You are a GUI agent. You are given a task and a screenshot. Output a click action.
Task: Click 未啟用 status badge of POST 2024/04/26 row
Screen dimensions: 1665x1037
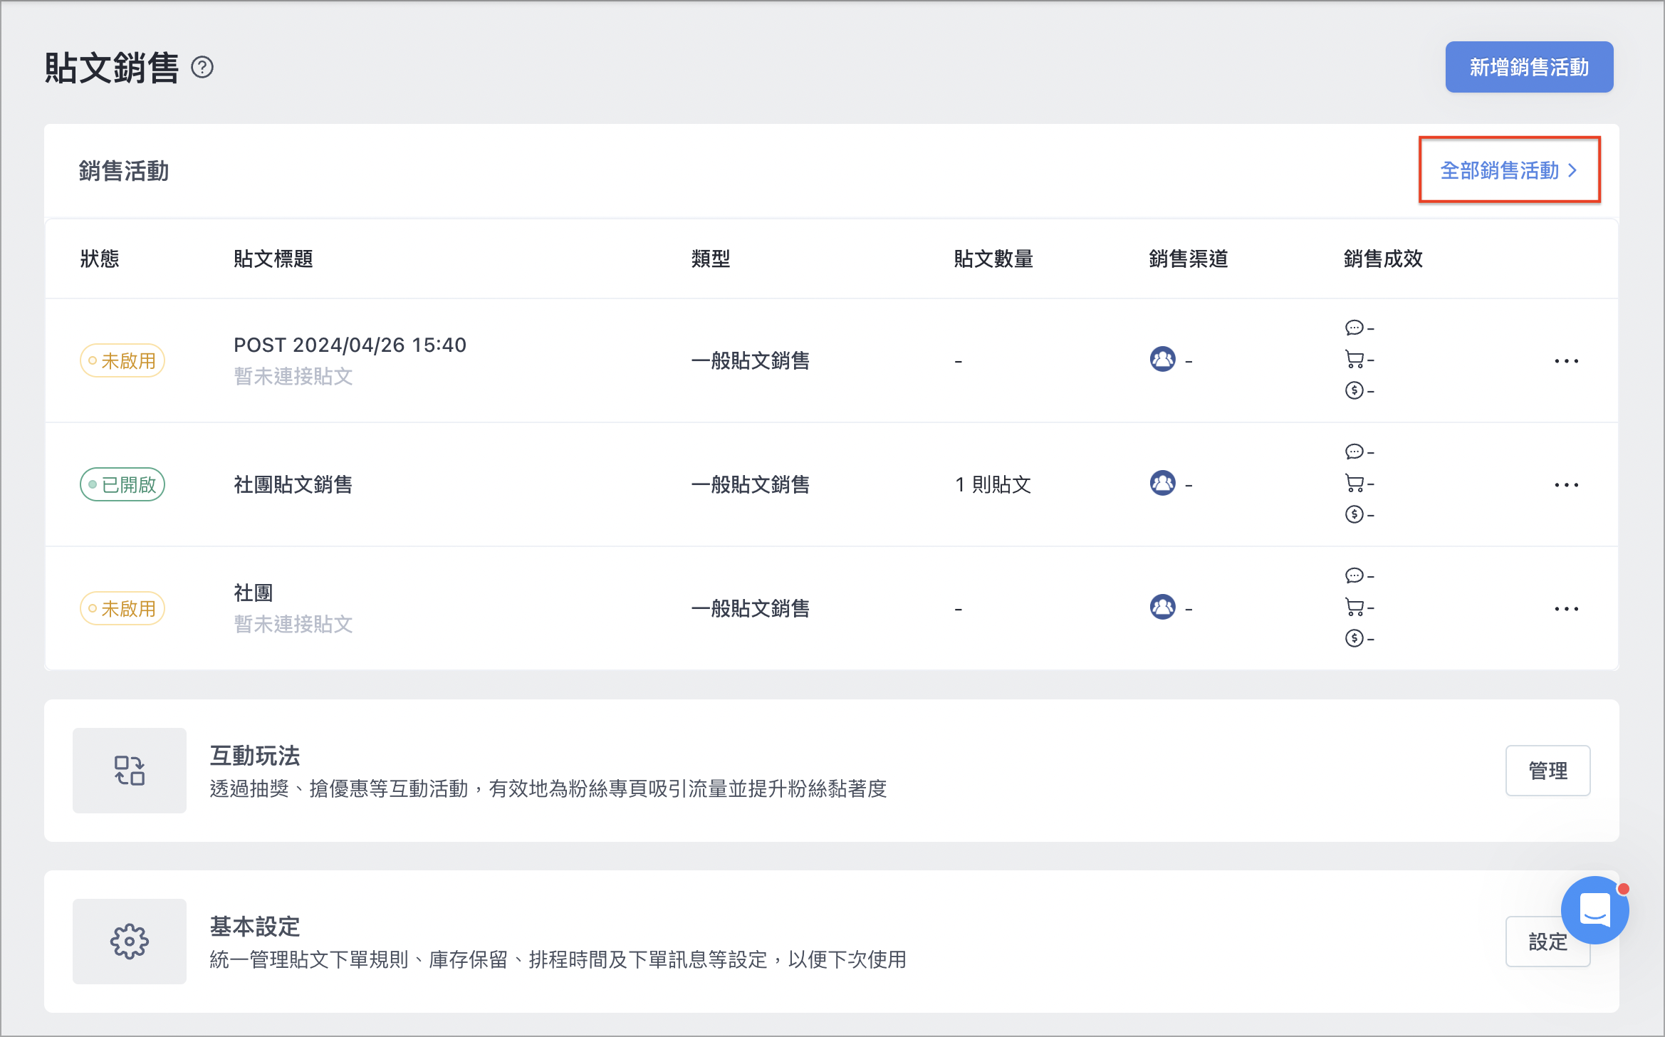(x=122, y=360)
